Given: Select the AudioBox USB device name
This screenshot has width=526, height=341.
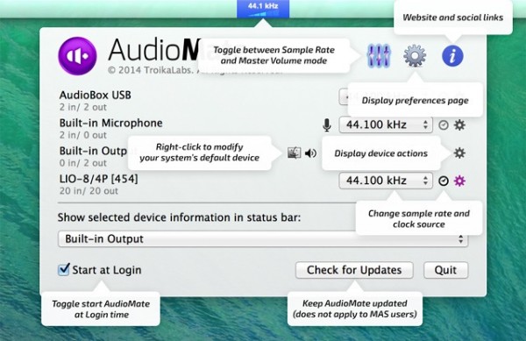Looking at the screenshot, I should coord(96,96).
